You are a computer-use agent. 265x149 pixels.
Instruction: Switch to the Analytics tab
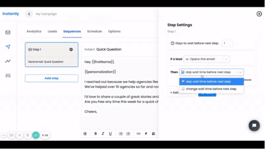34,31
